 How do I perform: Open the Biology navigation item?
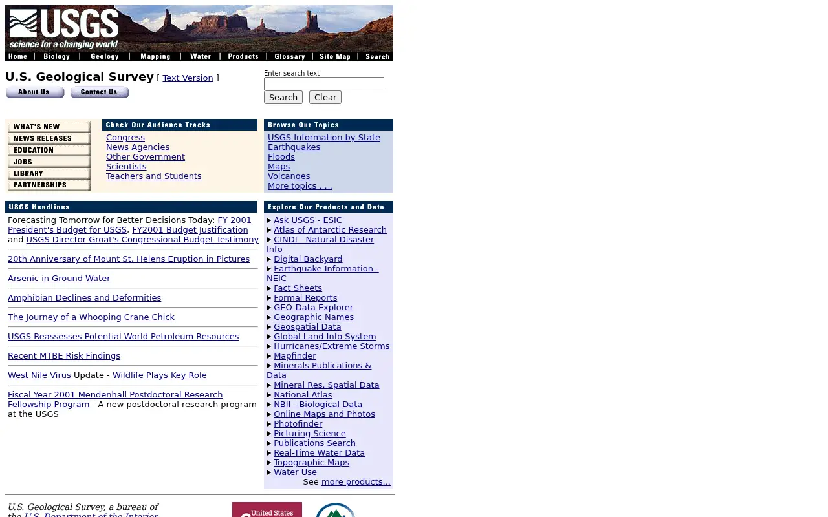click(56, 56)
